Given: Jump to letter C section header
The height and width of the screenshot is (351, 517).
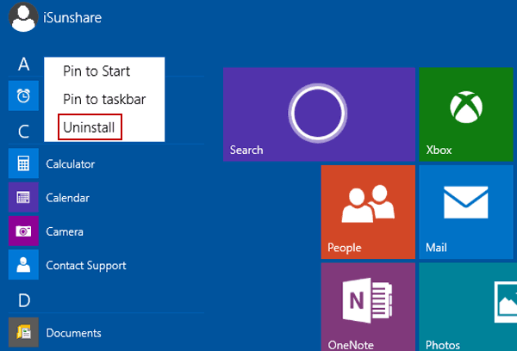Looking at the screenshot, I should coord(24,132).
